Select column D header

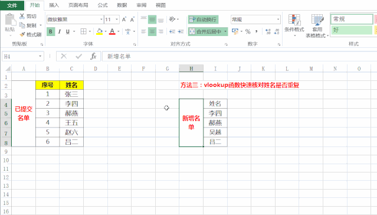coord(96,69)
